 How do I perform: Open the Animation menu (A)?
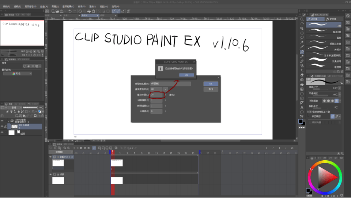click(x=44, y=7)
